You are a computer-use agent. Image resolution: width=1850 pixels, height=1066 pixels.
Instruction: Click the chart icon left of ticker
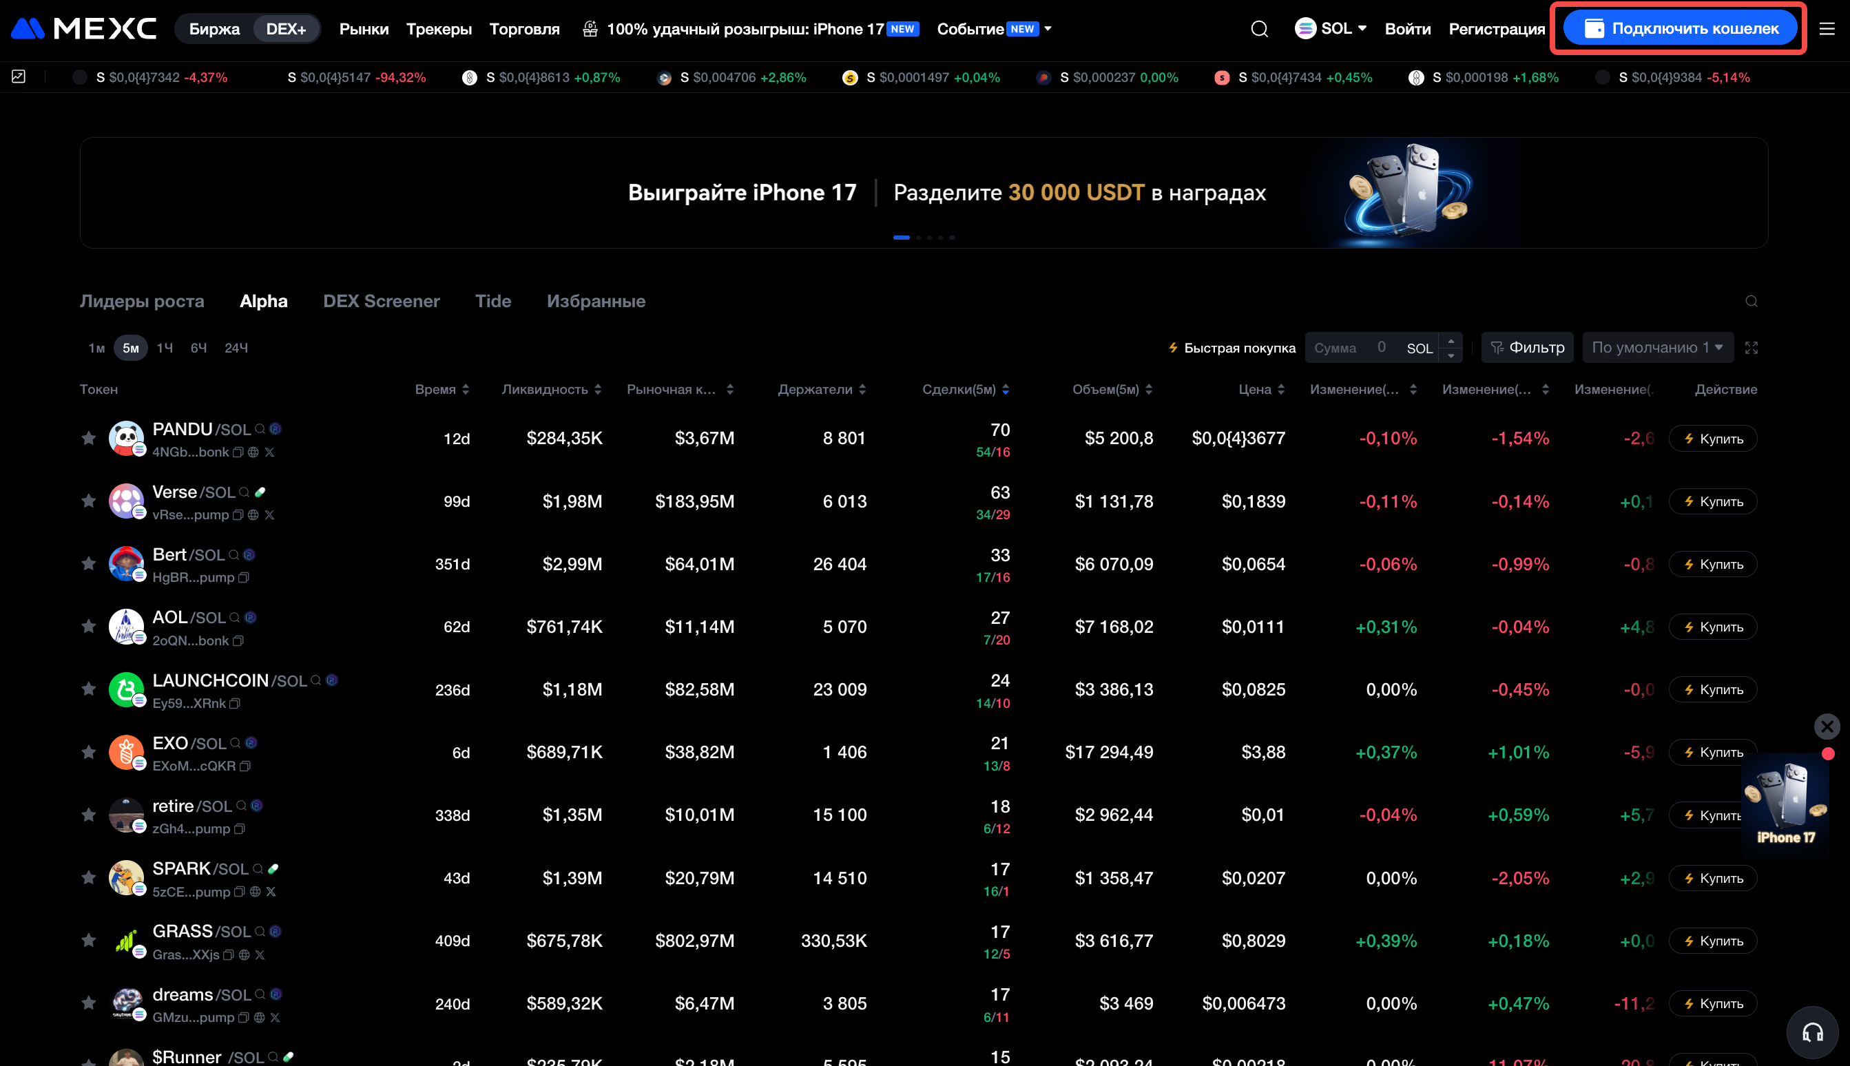pyautogui.click(x=19, y=77)
